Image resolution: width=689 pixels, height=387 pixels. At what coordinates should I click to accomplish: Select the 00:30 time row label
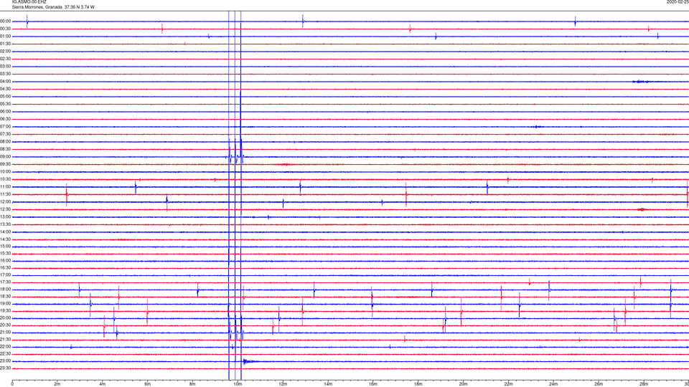[x=6, y=29]
